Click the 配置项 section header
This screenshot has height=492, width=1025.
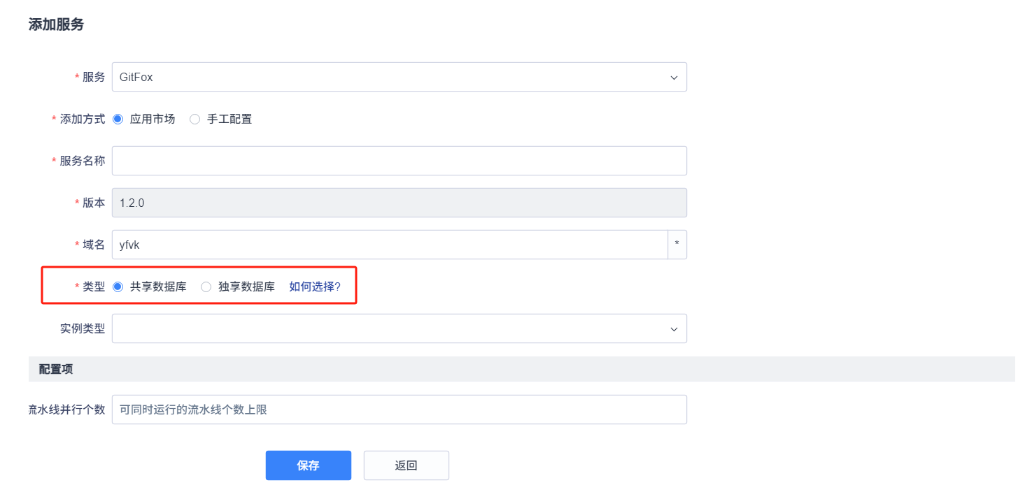(56, 369)
